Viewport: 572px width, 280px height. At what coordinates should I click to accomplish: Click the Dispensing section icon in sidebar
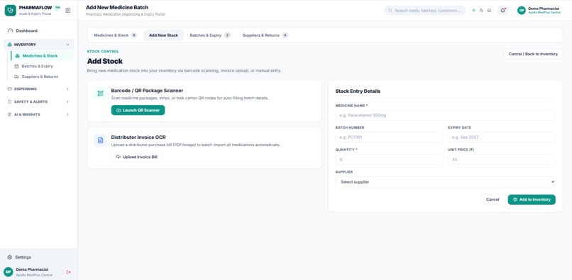(9, 89)
